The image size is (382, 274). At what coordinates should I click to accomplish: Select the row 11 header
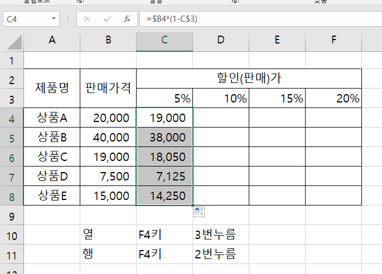pyautogui.click(x=12, y=255)
